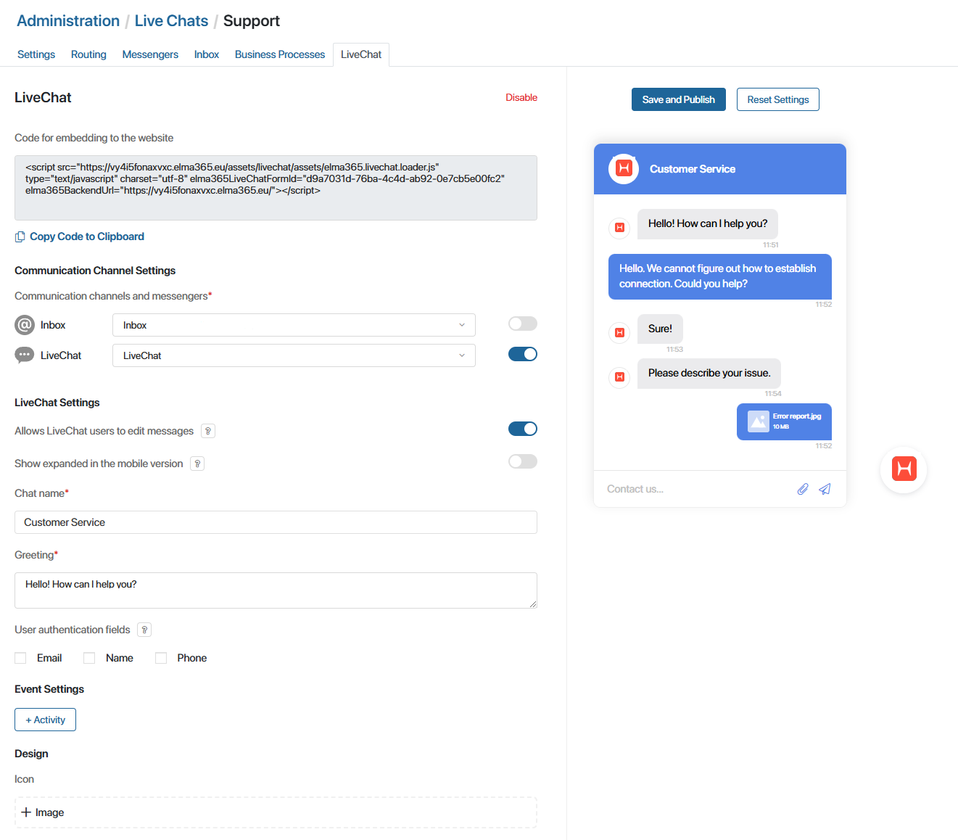
Task: Select the LiveChat tab
Action: click(x=361, y=54)
